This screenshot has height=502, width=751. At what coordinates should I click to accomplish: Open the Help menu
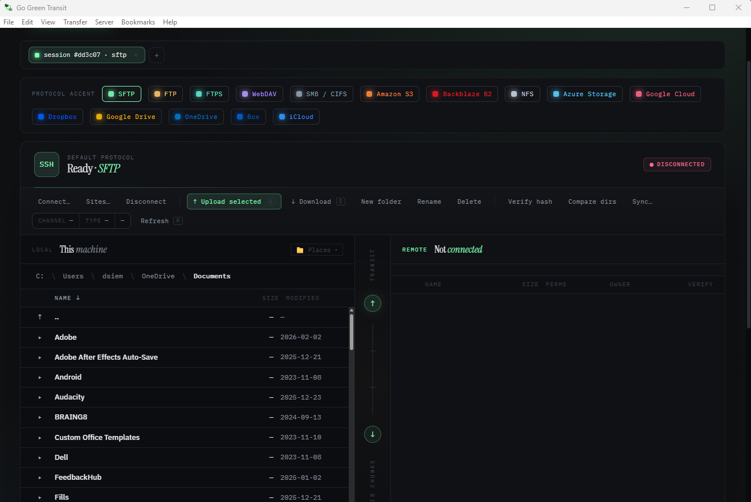(170, 22)
